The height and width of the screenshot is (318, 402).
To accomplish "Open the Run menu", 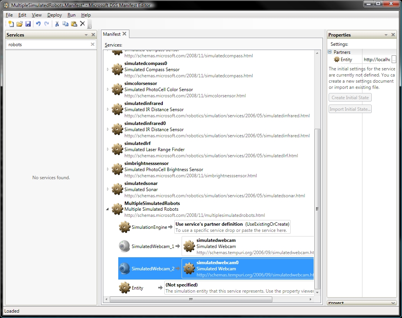I will point(71,15).
